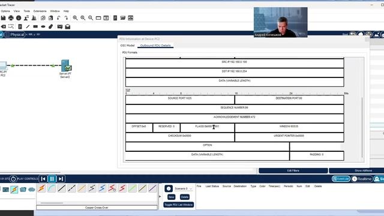Open the Options menu
This screenshot has height=216, width=384.
[5, 11]
